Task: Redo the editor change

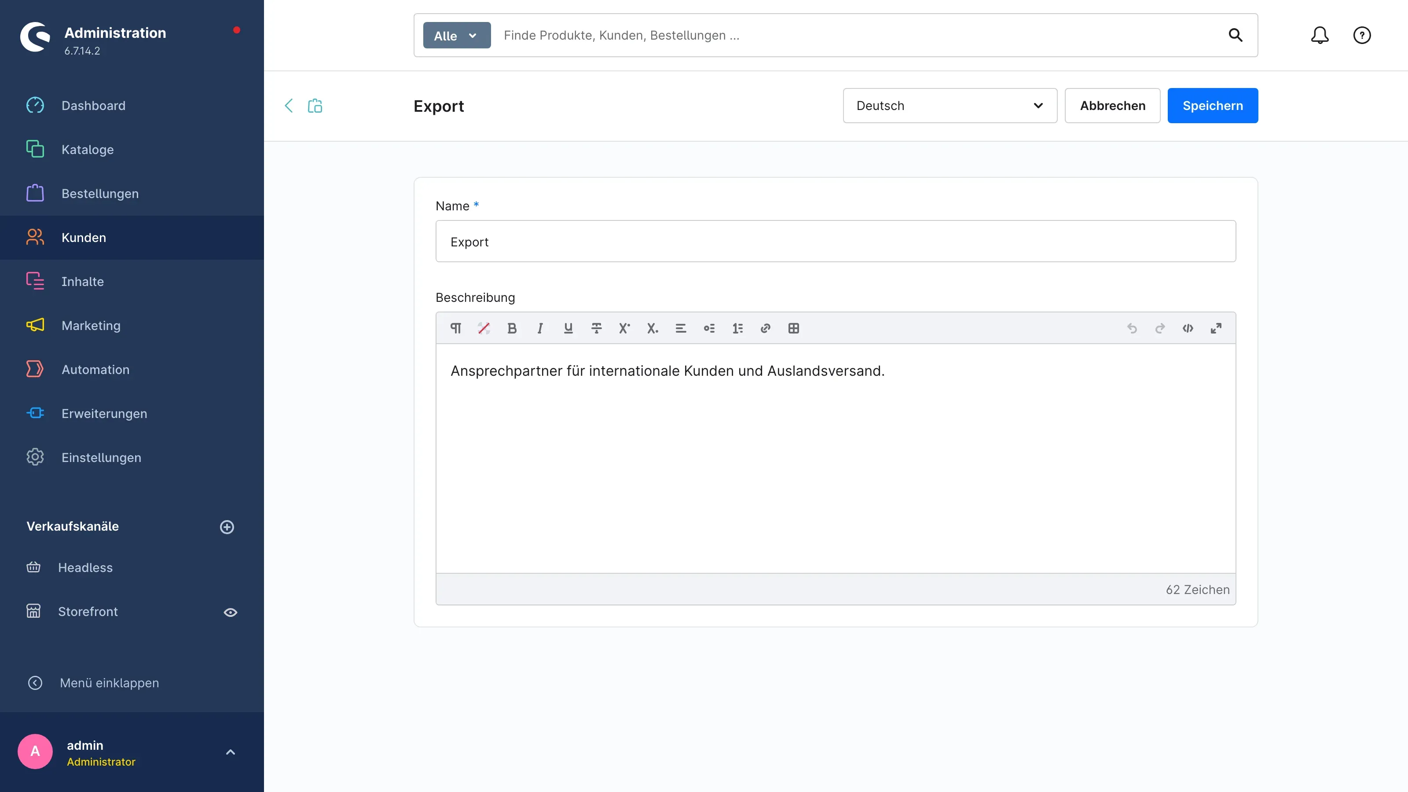Action: (1160, 328)
